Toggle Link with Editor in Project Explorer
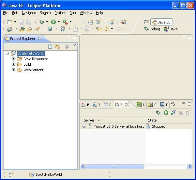Image resolution: width=196 pixels, height=180 pixels. [57, 47]
